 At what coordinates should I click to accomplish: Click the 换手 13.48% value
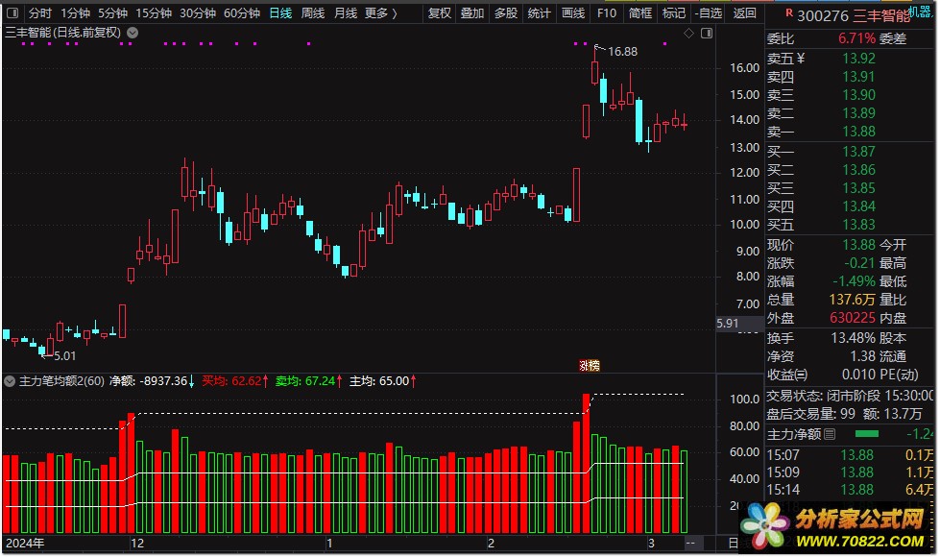coord(853,339)
